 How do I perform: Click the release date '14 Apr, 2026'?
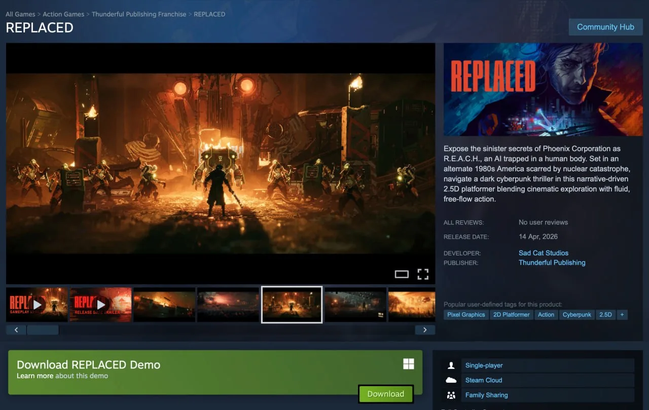(538, 237)
